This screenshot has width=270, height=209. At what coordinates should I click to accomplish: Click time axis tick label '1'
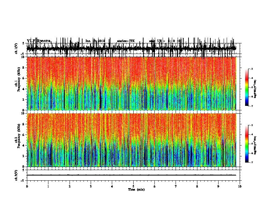tap(48, 186)
